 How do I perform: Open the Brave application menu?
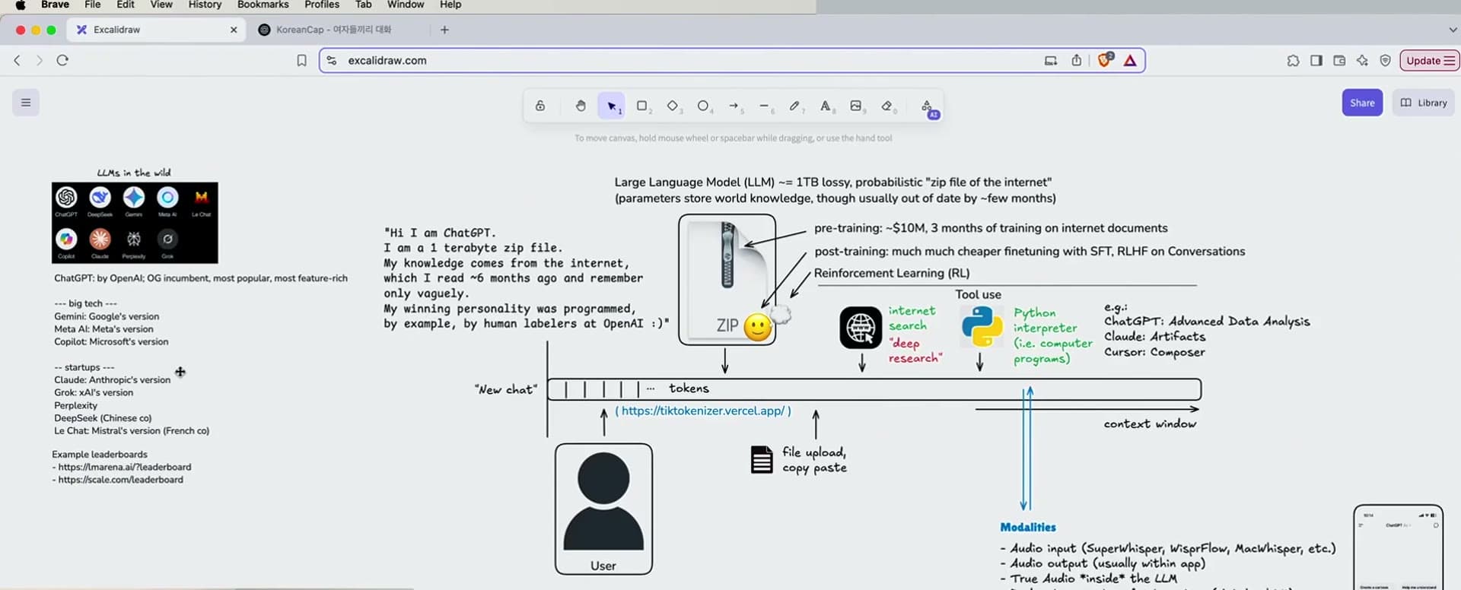pos(55,5)
